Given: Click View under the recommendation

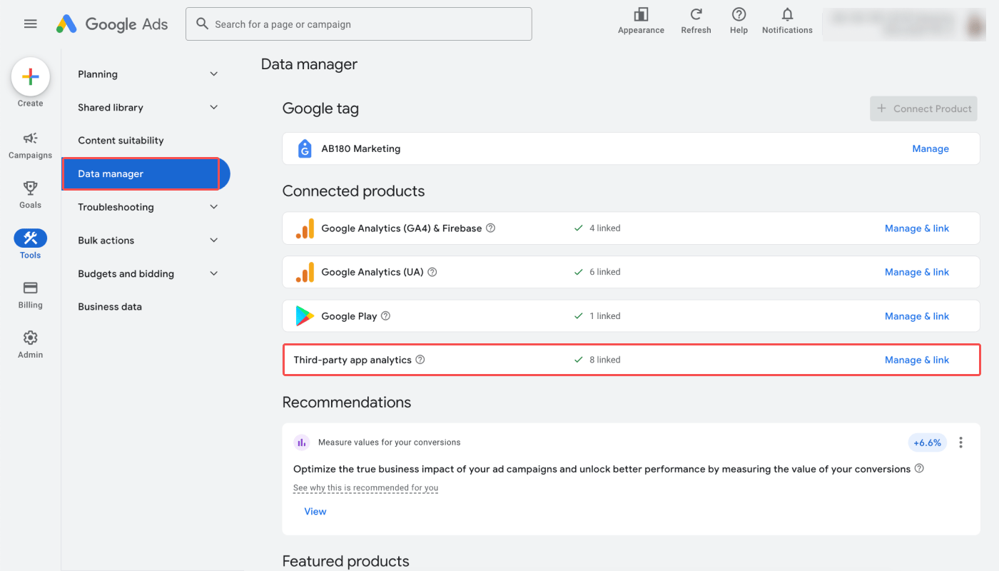Looking at the screenshot, I should click(315, 511).
